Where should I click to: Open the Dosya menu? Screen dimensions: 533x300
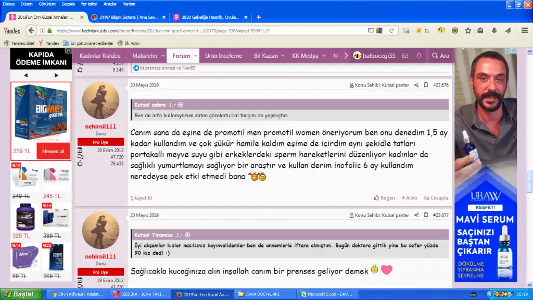point(8,4)
